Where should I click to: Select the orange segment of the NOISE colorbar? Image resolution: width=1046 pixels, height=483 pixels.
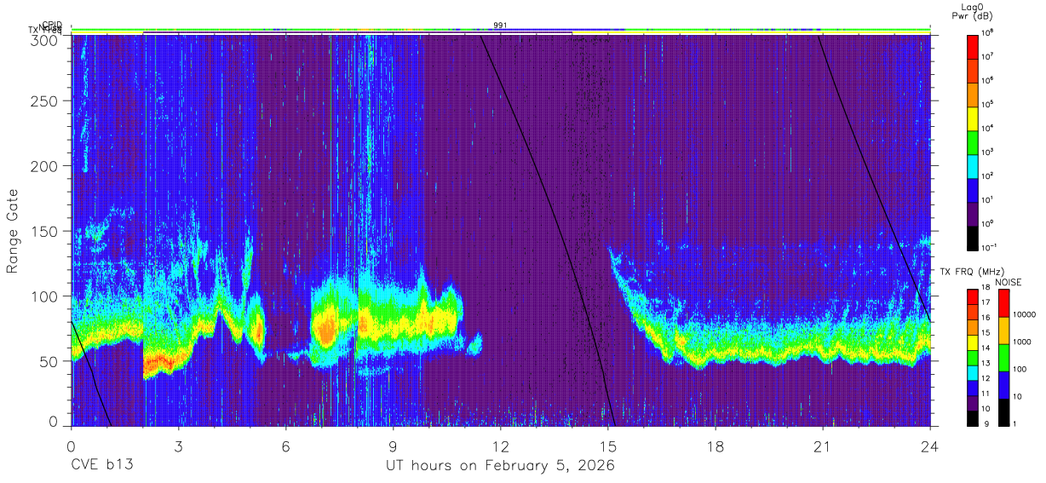pyautogui.click(x=1003, y=330)
